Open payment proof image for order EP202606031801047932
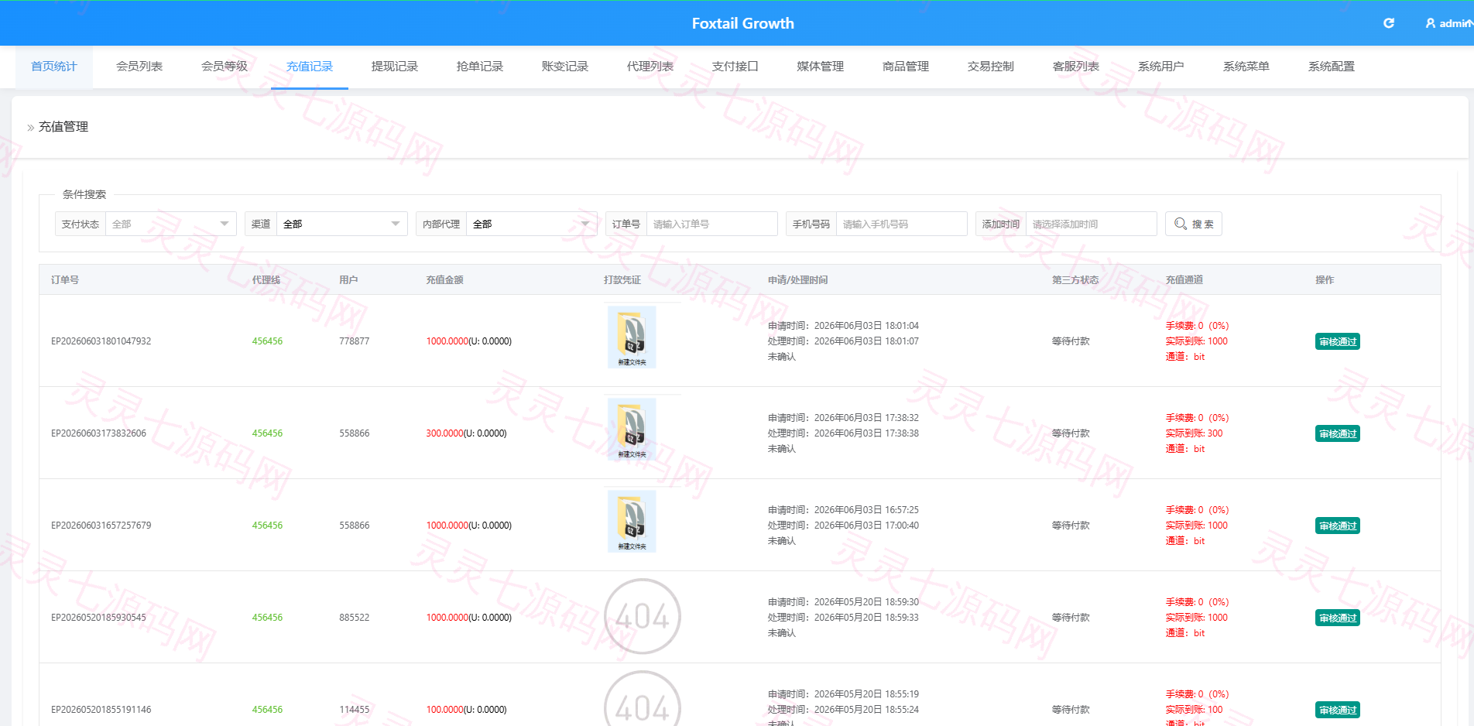 (632, 337)
